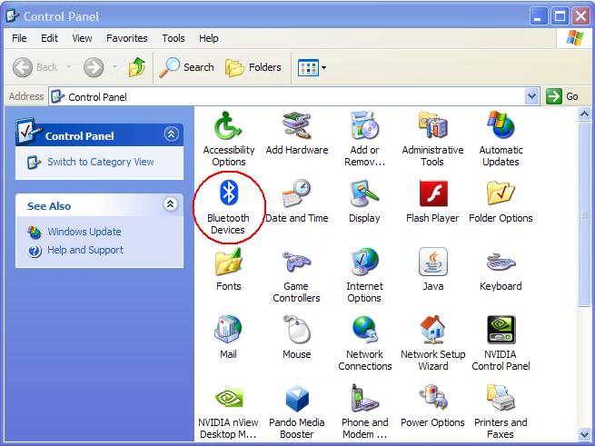
Task: Open the File menu
Action: click(x=19, y=38)
